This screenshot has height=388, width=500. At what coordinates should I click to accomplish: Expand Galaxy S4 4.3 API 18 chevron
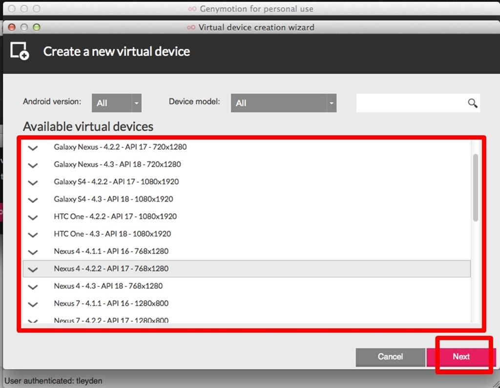click(x=33, y=200)
